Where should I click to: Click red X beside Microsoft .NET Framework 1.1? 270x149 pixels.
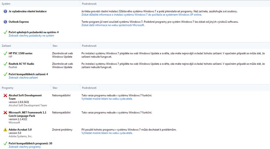[x=5, y=112]
